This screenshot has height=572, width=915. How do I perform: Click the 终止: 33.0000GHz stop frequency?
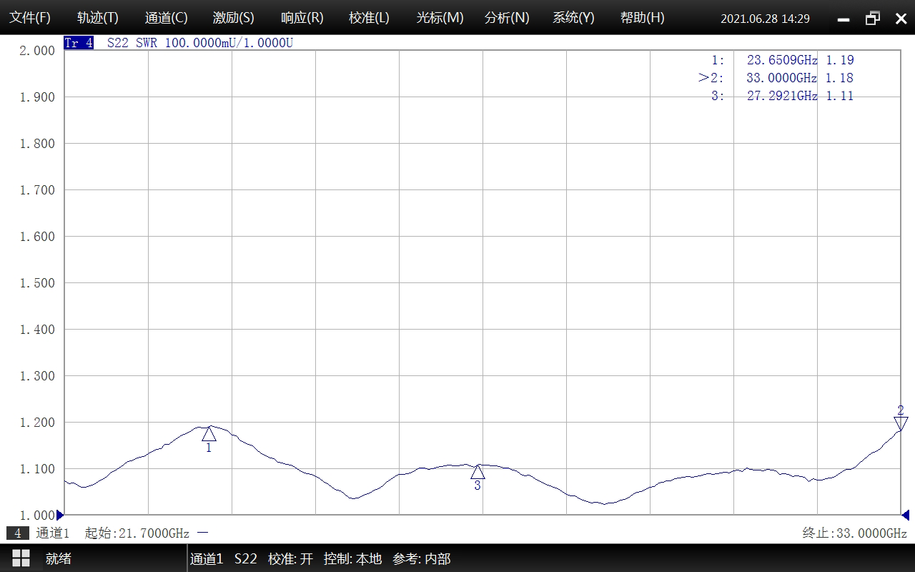coord(854,533)
